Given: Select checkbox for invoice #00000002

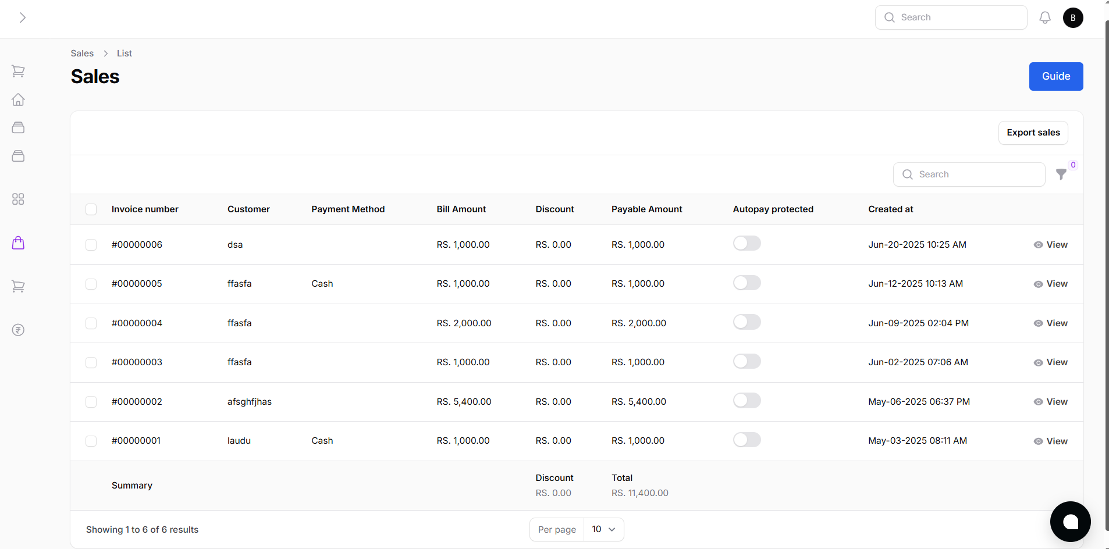Looking at the screenshot, I should pos(91,402).
